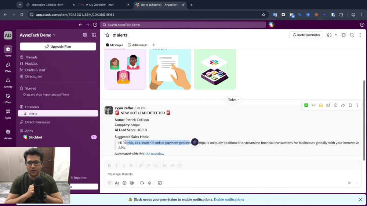The width and height of the screenshot is (367, 206).
Task: Mention someone with @ icon
Action: pos(132,183)
